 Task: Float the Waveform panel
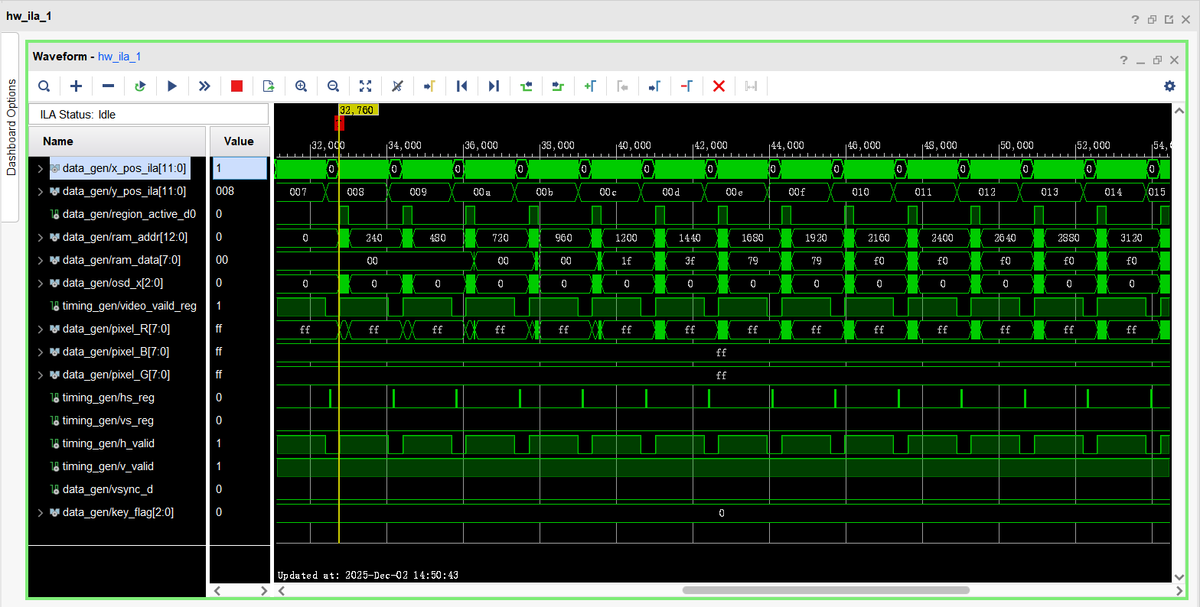click(x=1157, y=60)
